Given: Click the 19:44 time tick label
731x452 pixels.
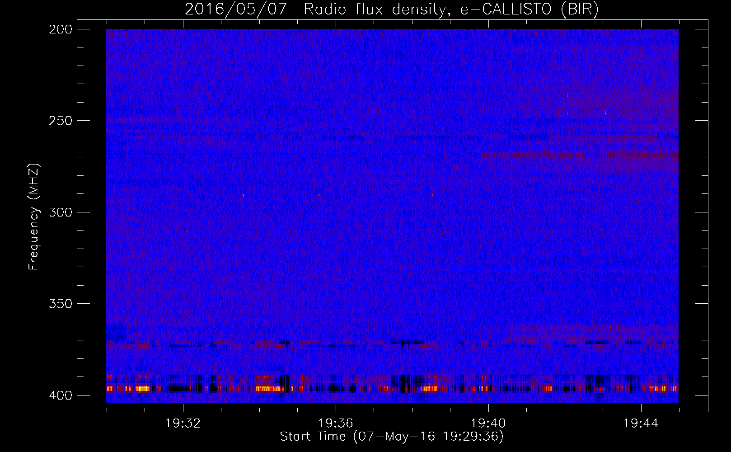Looking at the screenshot, I should [641, 423].
